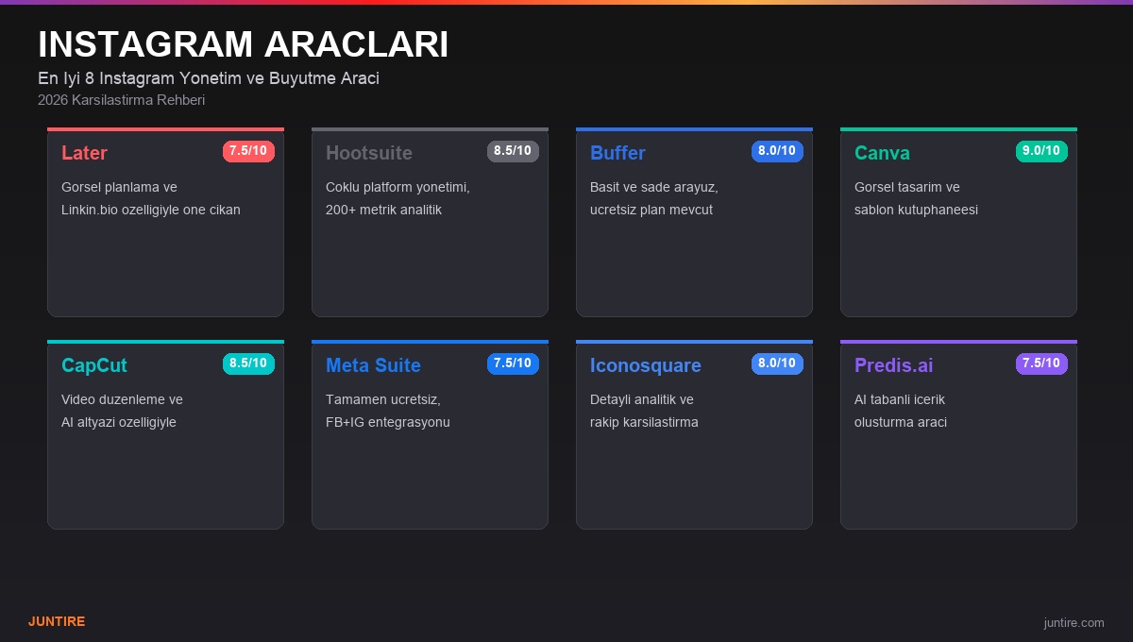Open the Iconosquare card heading
This screenshot has width=1133, height=642.
pyautogui.click(x=646, y=365)
